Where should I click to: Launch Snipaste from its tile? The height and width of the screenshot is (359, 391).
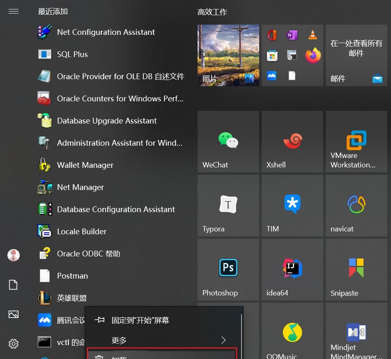(356, 270)
